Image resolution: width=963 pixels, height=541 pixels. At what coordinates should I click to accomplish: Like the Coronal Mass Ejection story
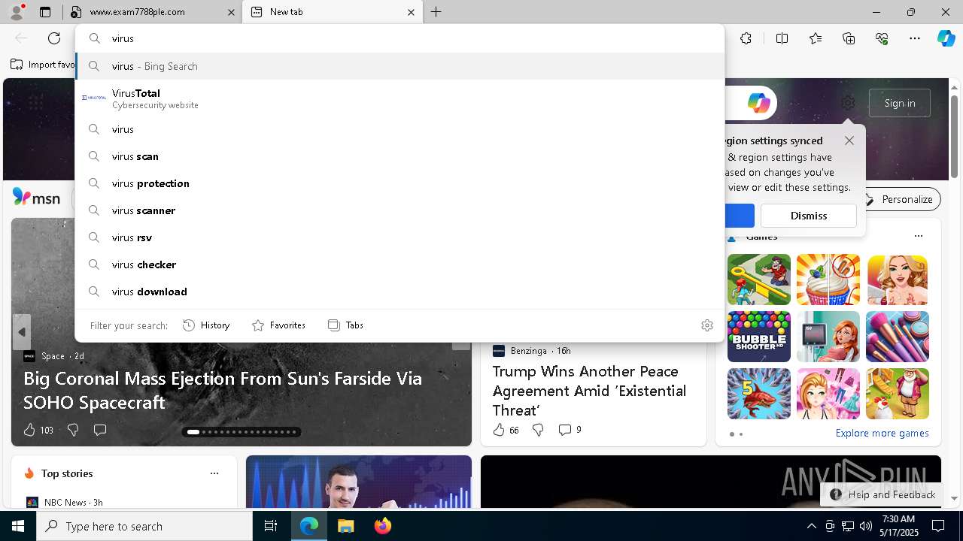point(38,430)
